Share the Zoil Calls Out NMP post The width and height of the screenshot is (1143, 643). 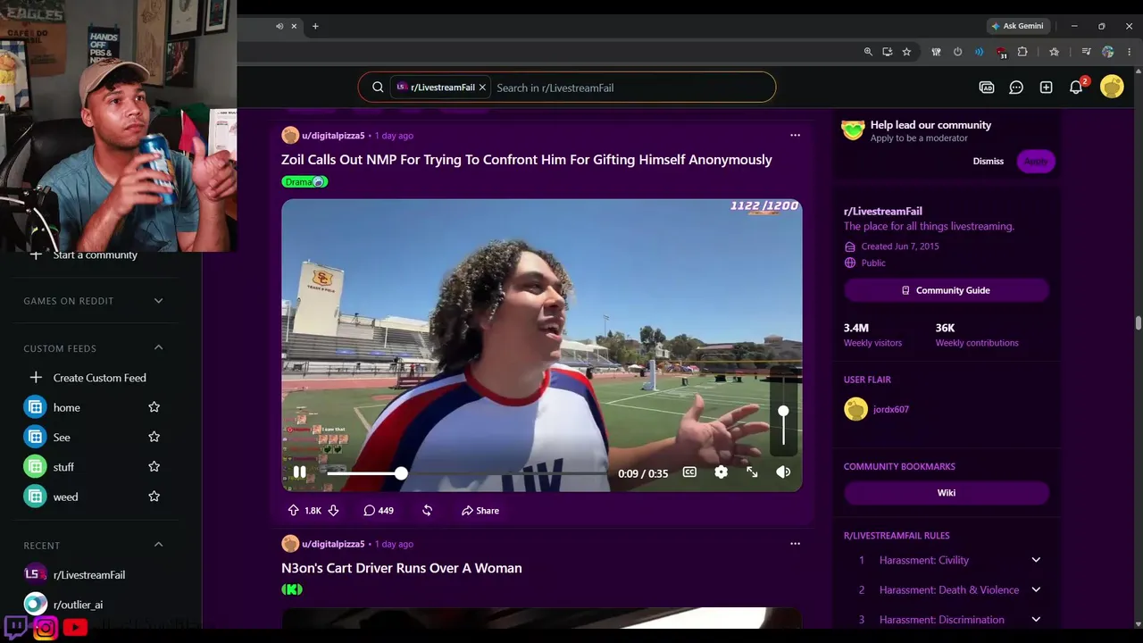pos(480,511)
